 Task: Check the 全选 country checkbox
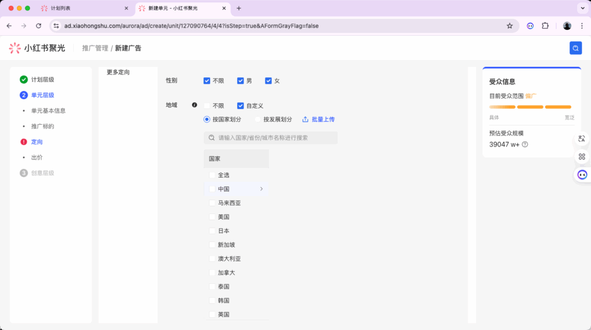(x=212, y=175)
